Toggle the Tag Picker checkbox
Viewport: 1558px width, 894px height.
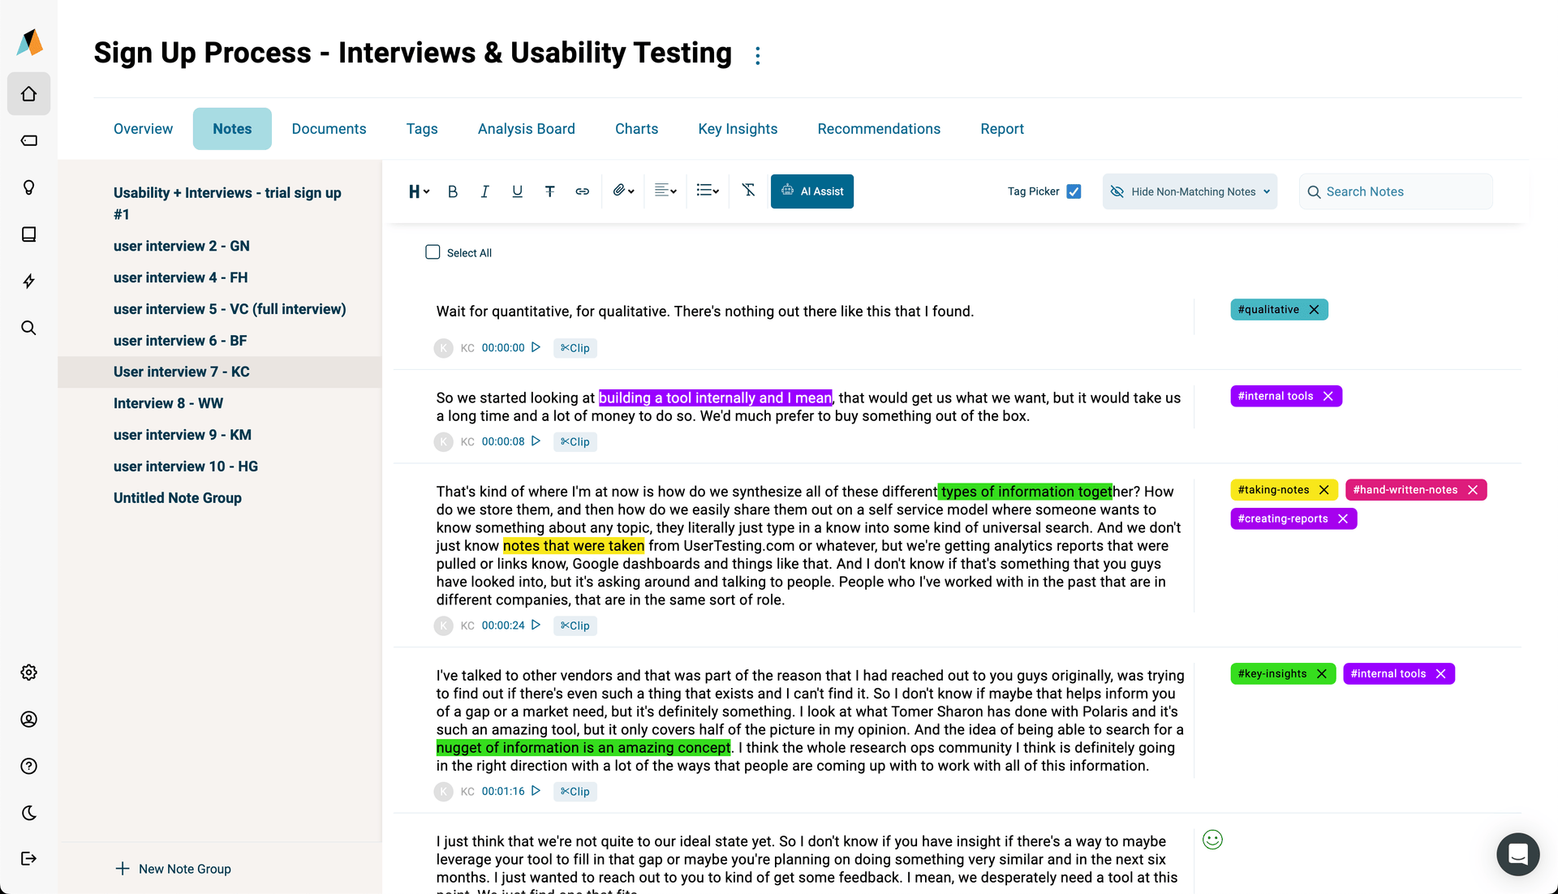click(x=1075, y=191)
